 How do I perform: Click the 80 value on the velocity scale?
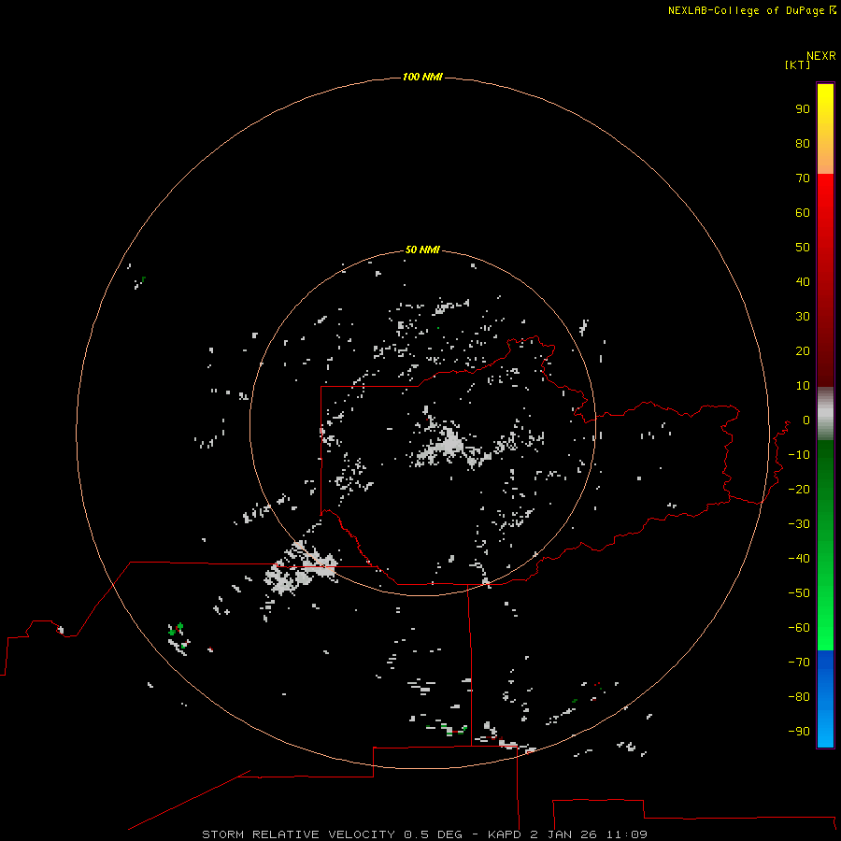point(803,143)
